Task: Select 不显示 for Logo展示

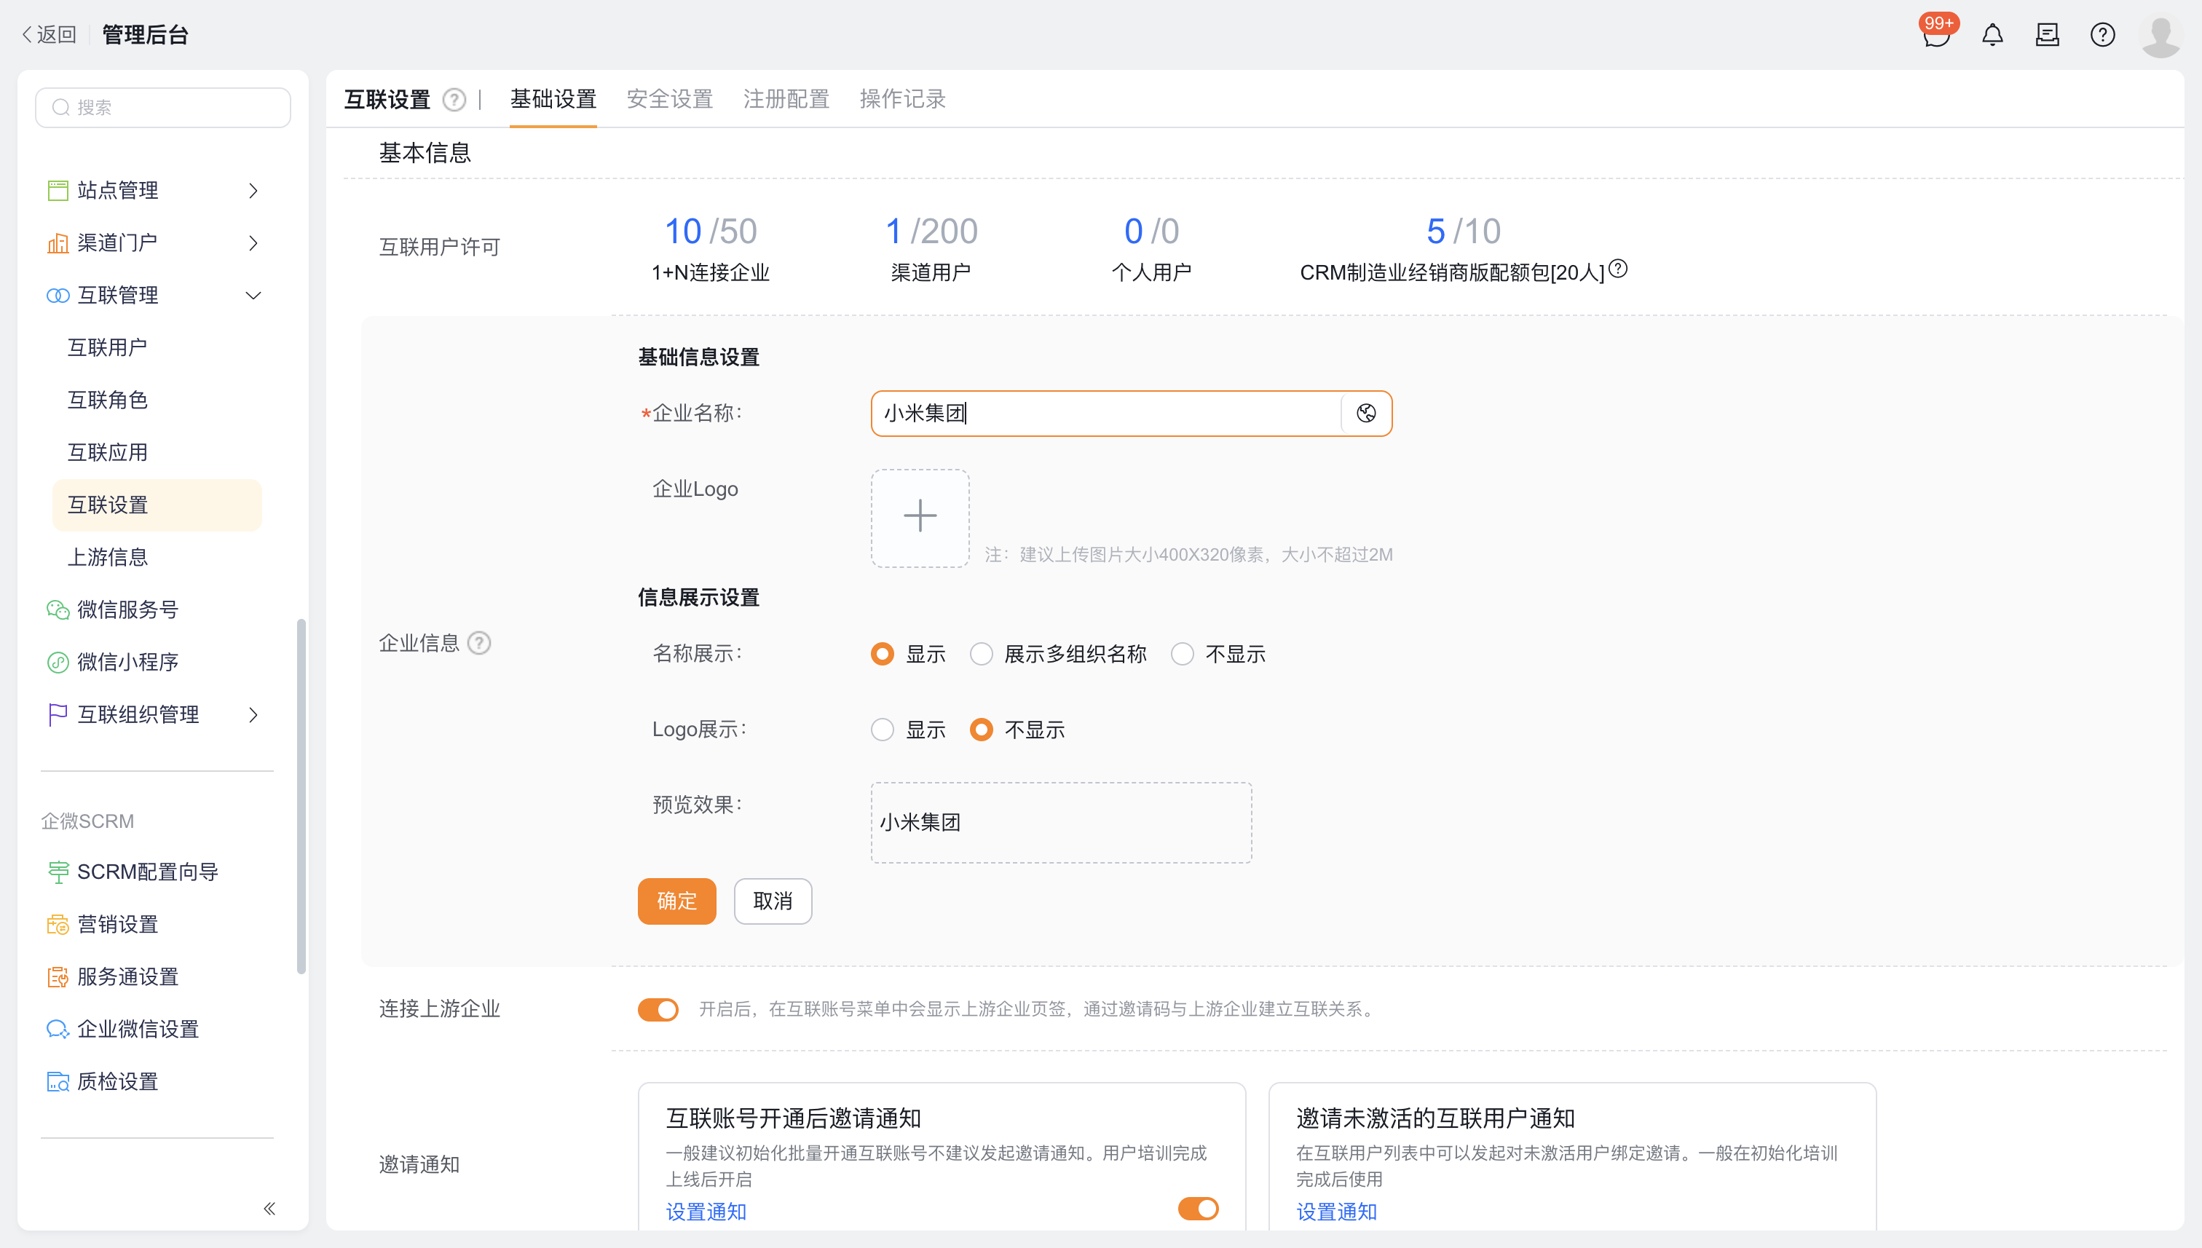Action: (982, 730)
